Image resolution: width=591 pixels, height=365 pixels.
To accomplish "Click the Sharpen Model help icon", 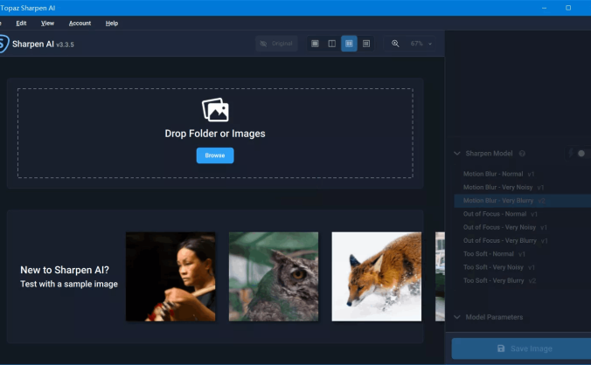I will coord(522,154).
